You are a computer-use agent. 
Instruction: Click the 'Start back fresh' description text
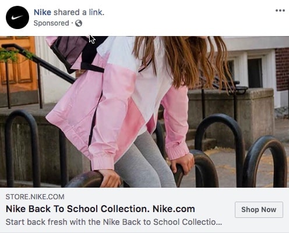click(114, 222)
